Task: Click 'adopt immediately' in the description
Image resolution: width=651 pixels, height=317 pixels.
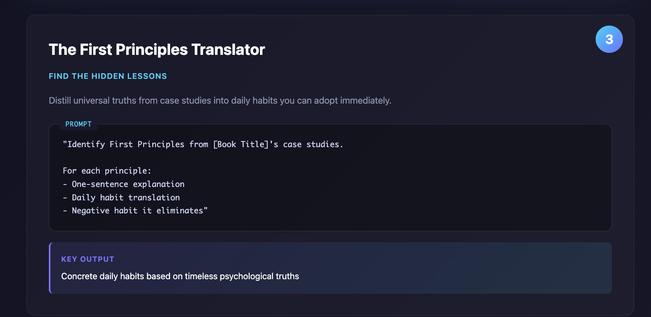Action: point(365,100)
